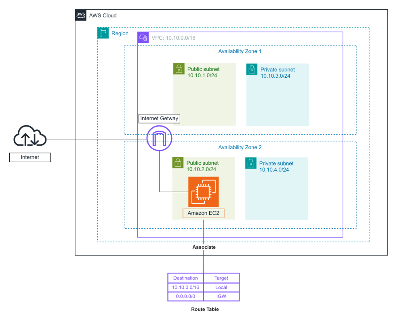The height and width of the screenshot is (316, 406).
Task: Select the Internet label box
Action: coord(30,157)
